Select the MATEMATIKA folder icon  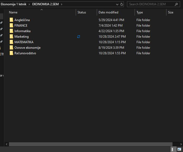click(11, 42)
